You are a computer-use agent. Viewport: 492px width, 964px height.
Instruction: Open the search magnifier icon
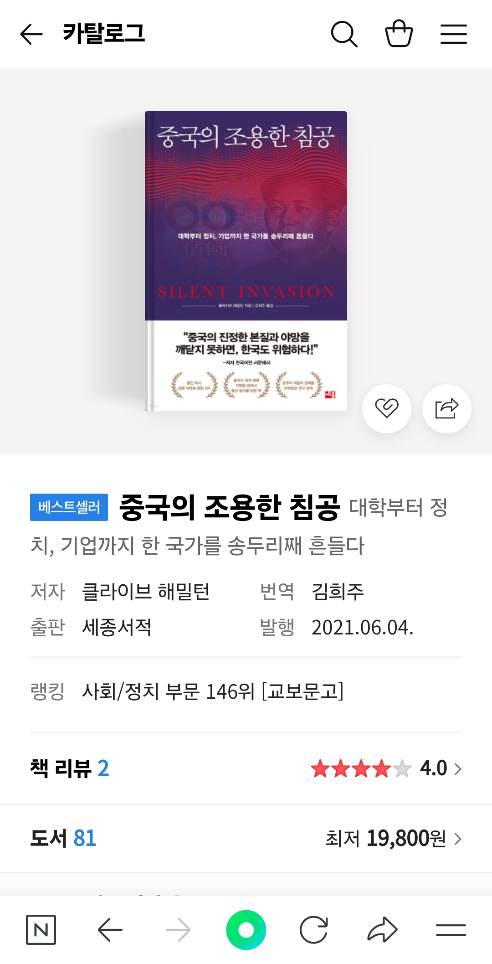pos(344,34)
